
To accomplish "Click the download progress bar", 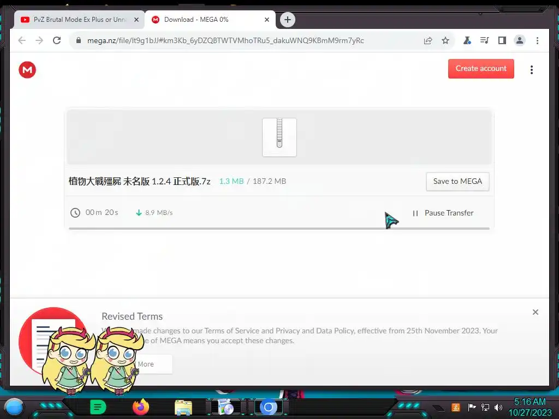I will tap(279, 229).
